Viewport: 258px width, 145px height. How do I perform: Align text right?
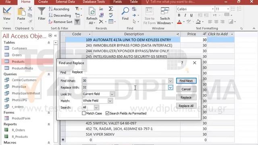pos(223,22)
